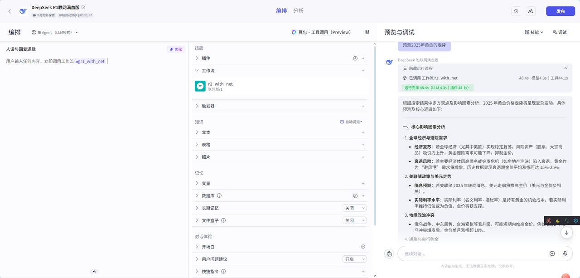
Task: Add a plugin with the 插件 plus icon
Action: coord(363,59)
